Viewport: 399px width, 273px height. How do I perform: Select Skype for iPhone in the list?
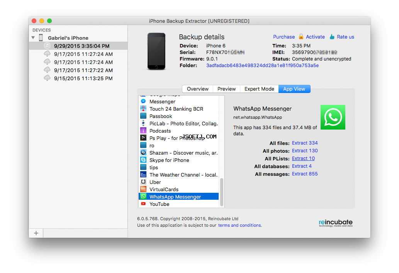(x=178, y=160)
